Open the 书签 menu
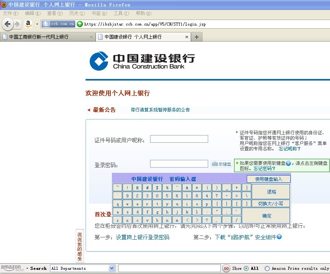This screenshot has width=330, height=274. click(x=99, y=13)
